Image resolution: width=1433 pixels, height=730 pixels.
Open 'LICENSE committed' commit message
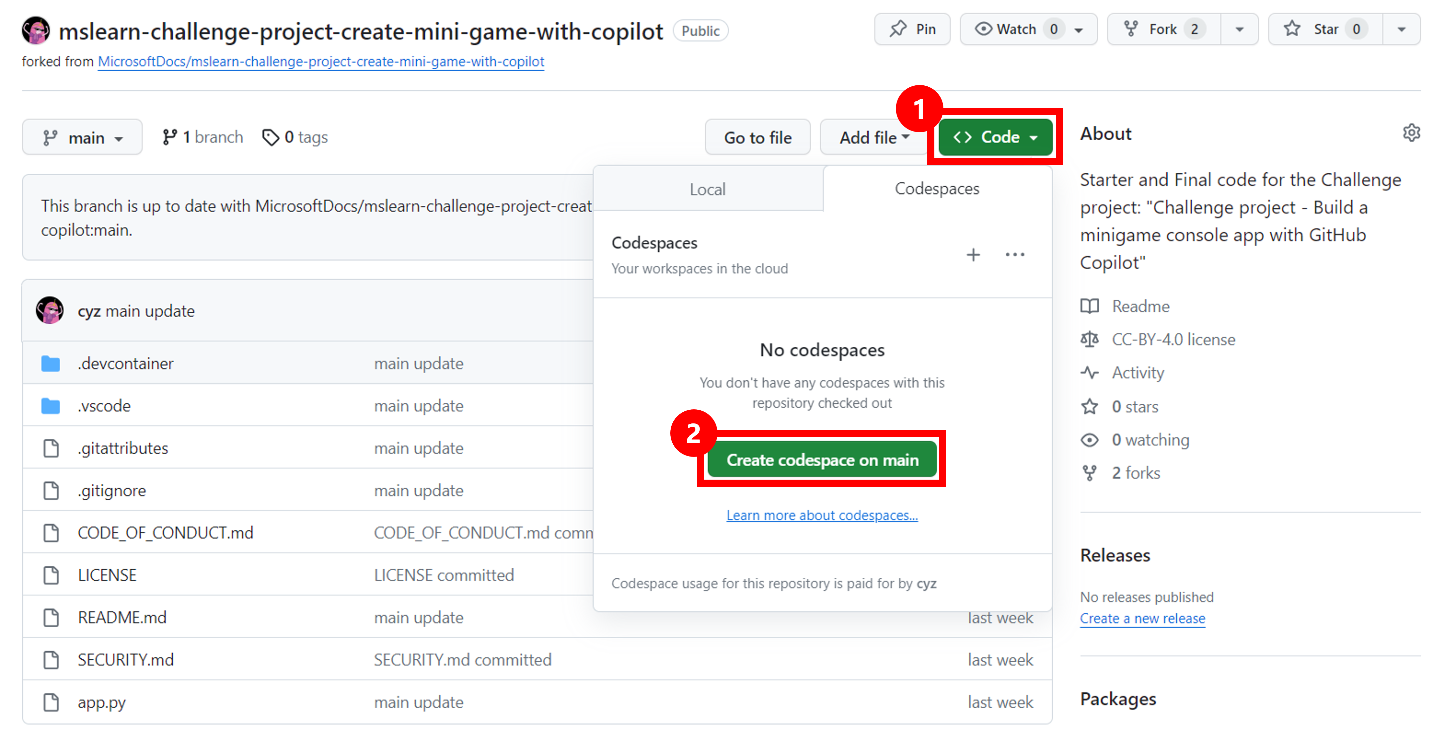tap(444, 575)
